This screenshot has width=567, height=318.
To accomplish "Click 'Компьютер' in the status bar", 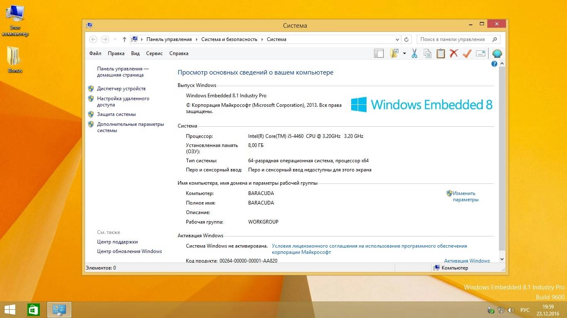I will click(455, 268).
